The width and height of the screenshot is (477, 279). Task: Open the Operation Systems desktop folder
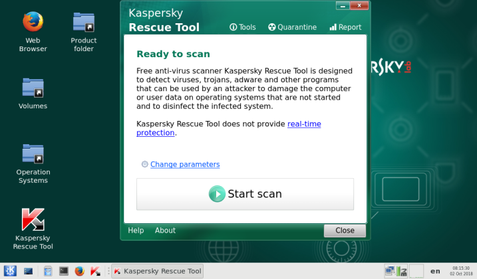pyautogui.click(x=33, y=163)
